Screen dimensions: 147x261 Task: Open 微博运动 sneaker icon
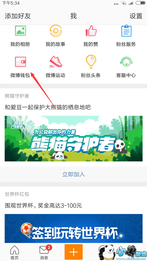point(56,62)
